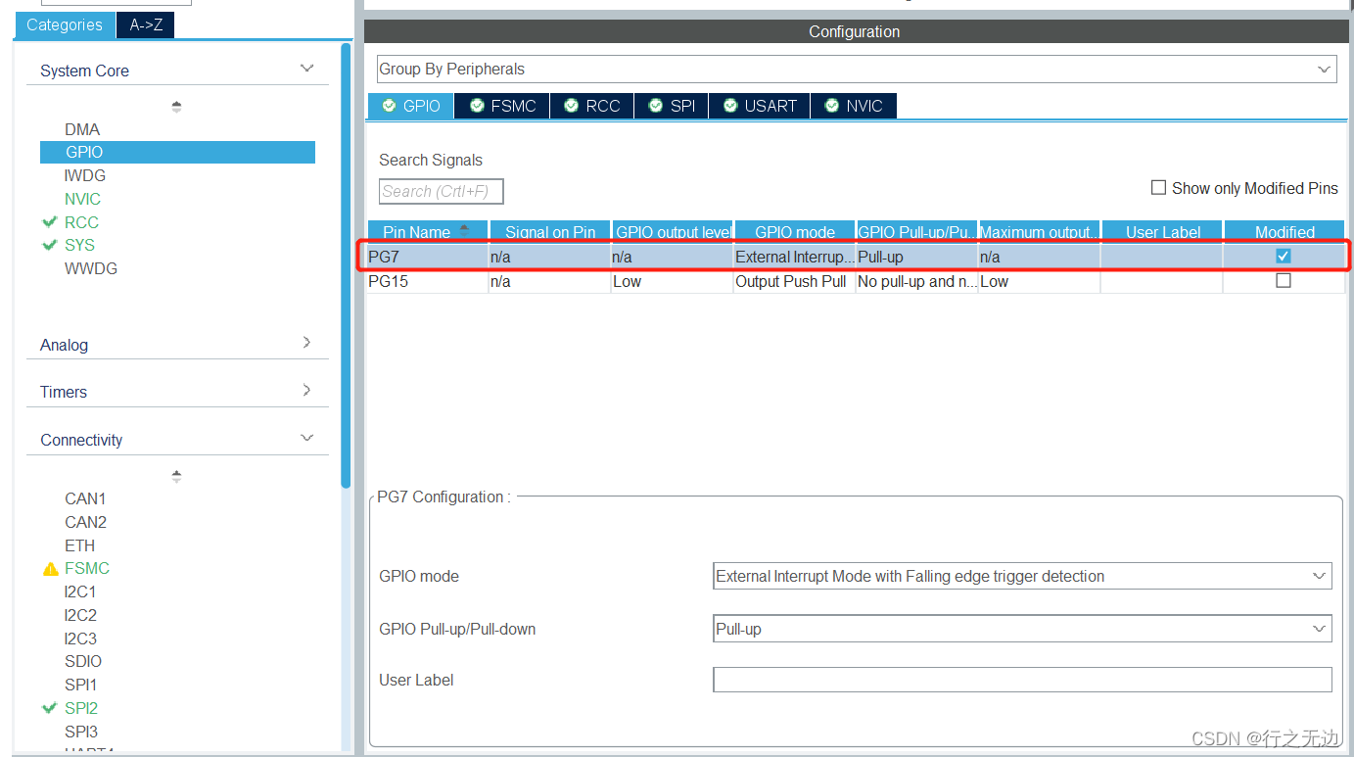Open the SPI configuration tab

tap(672, 106)
